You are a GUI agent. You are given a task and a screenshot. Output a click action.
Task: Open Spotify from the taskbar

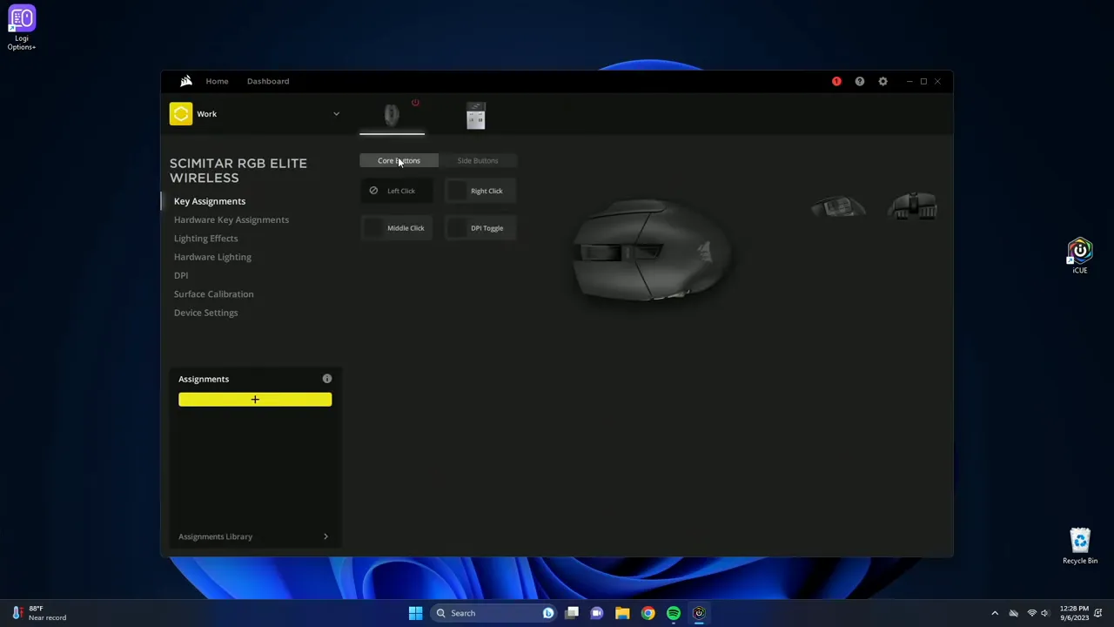pyautogui.click(x=673, y=613)
